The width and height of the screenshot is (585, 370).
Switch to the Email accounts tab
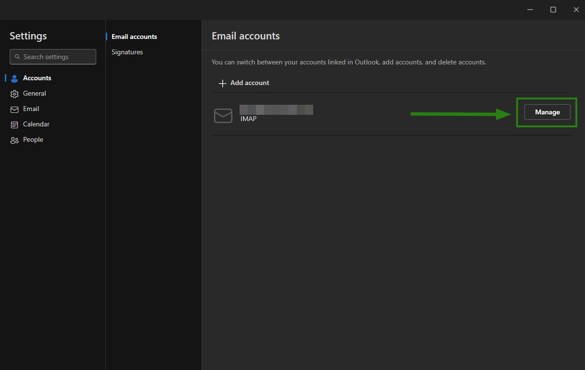[x=134, y=37]
